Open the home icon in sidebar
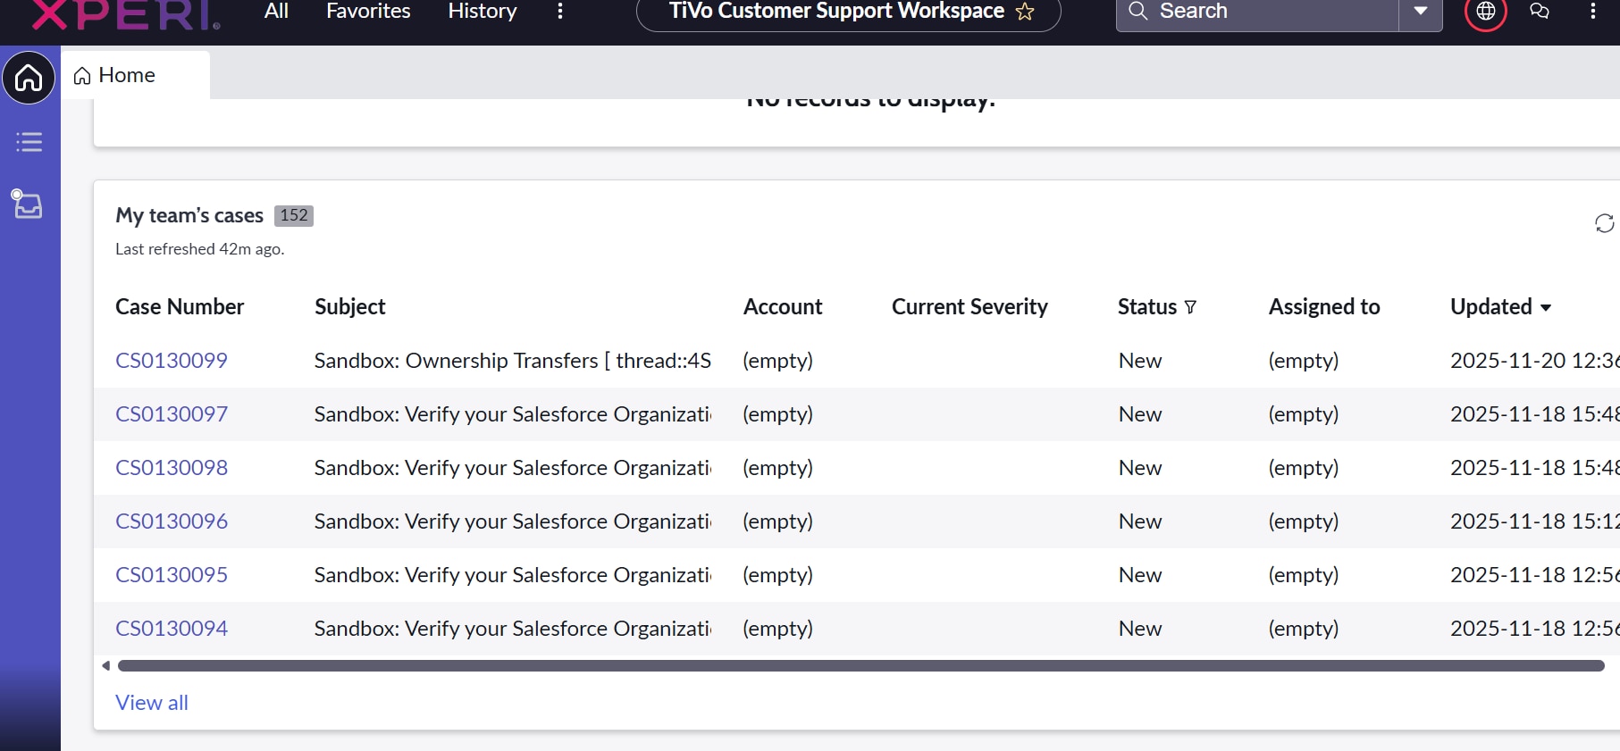The height and width of the screenshot is (751, 1620). coord(29,78)
